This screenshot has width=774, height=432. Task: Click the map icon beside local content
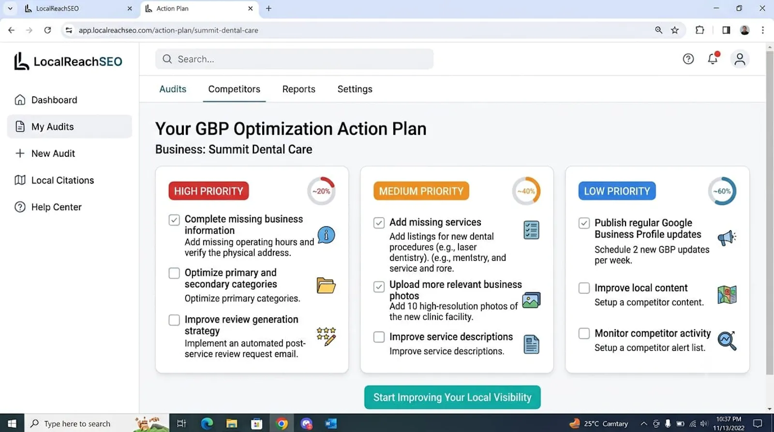pos(727,295)
